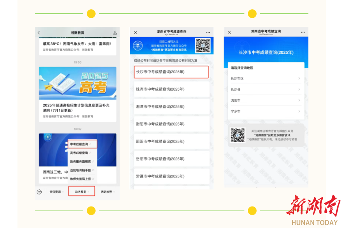Image resolution: width=343 pixels, height=228 pixels.
Task: Open 株洲市中考成绩查询(2025年) entry
Action: pos(172,89)
